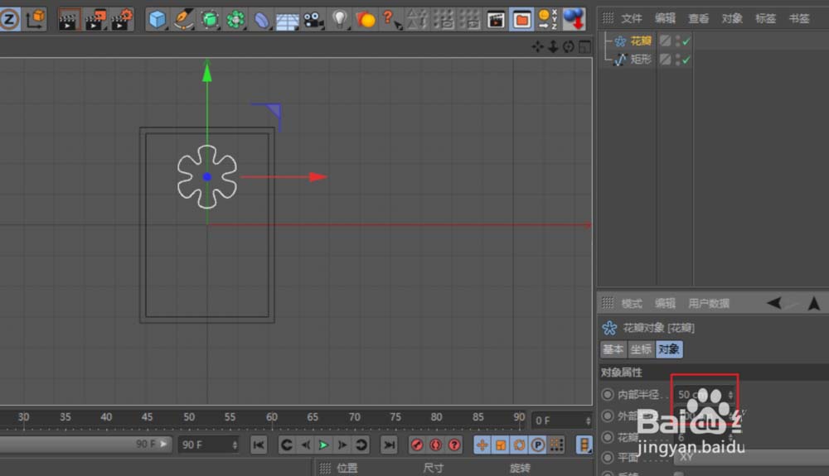Add a Light object from toolbar
This screenshot has height=476, width=829.
click(339, 18)
